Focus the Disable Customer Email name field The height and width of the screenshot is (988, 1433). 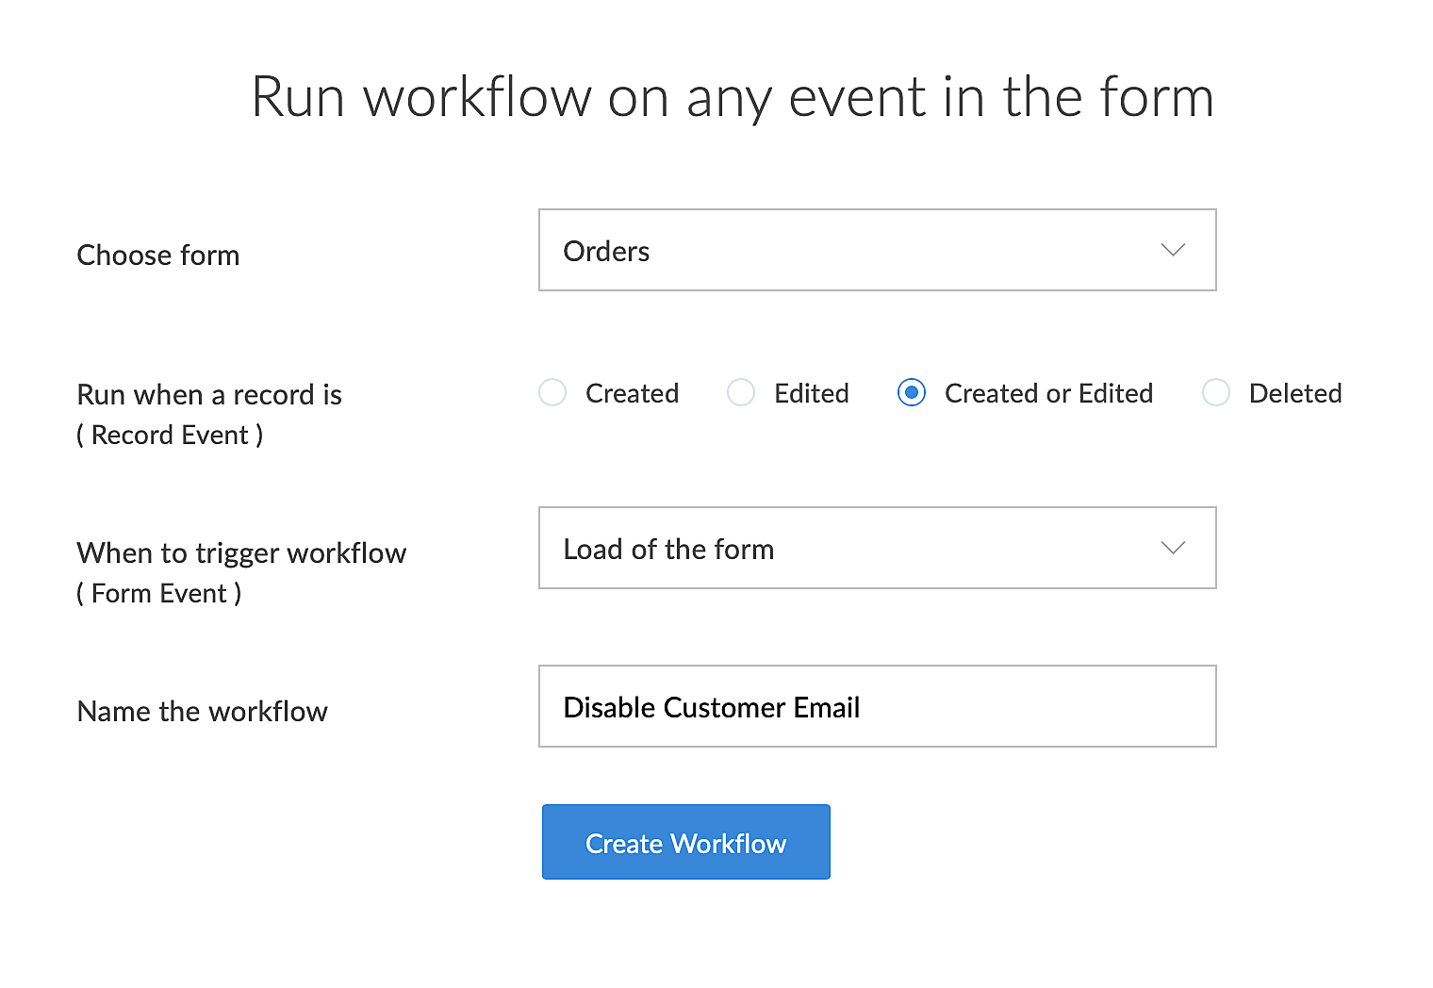[x=877, y=707]
